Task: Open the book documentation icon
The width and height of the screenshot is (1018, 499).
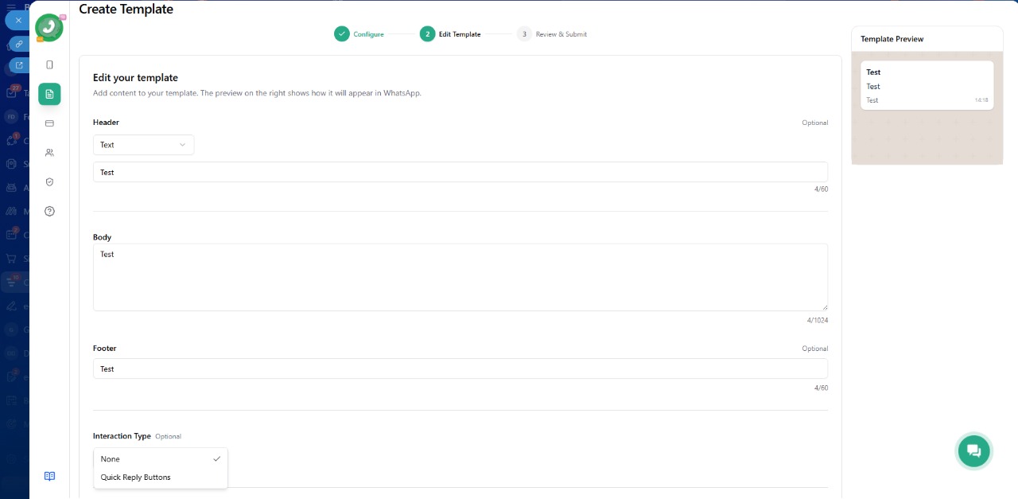Action: (49, 476)
